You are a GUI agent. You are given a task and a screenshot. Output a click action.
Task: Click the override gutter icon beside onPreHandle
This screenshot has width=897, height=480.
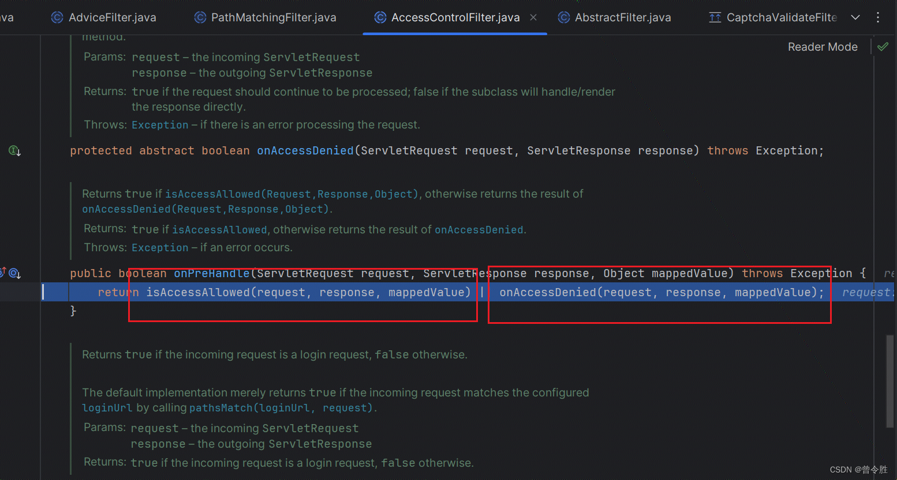point(14,273)
